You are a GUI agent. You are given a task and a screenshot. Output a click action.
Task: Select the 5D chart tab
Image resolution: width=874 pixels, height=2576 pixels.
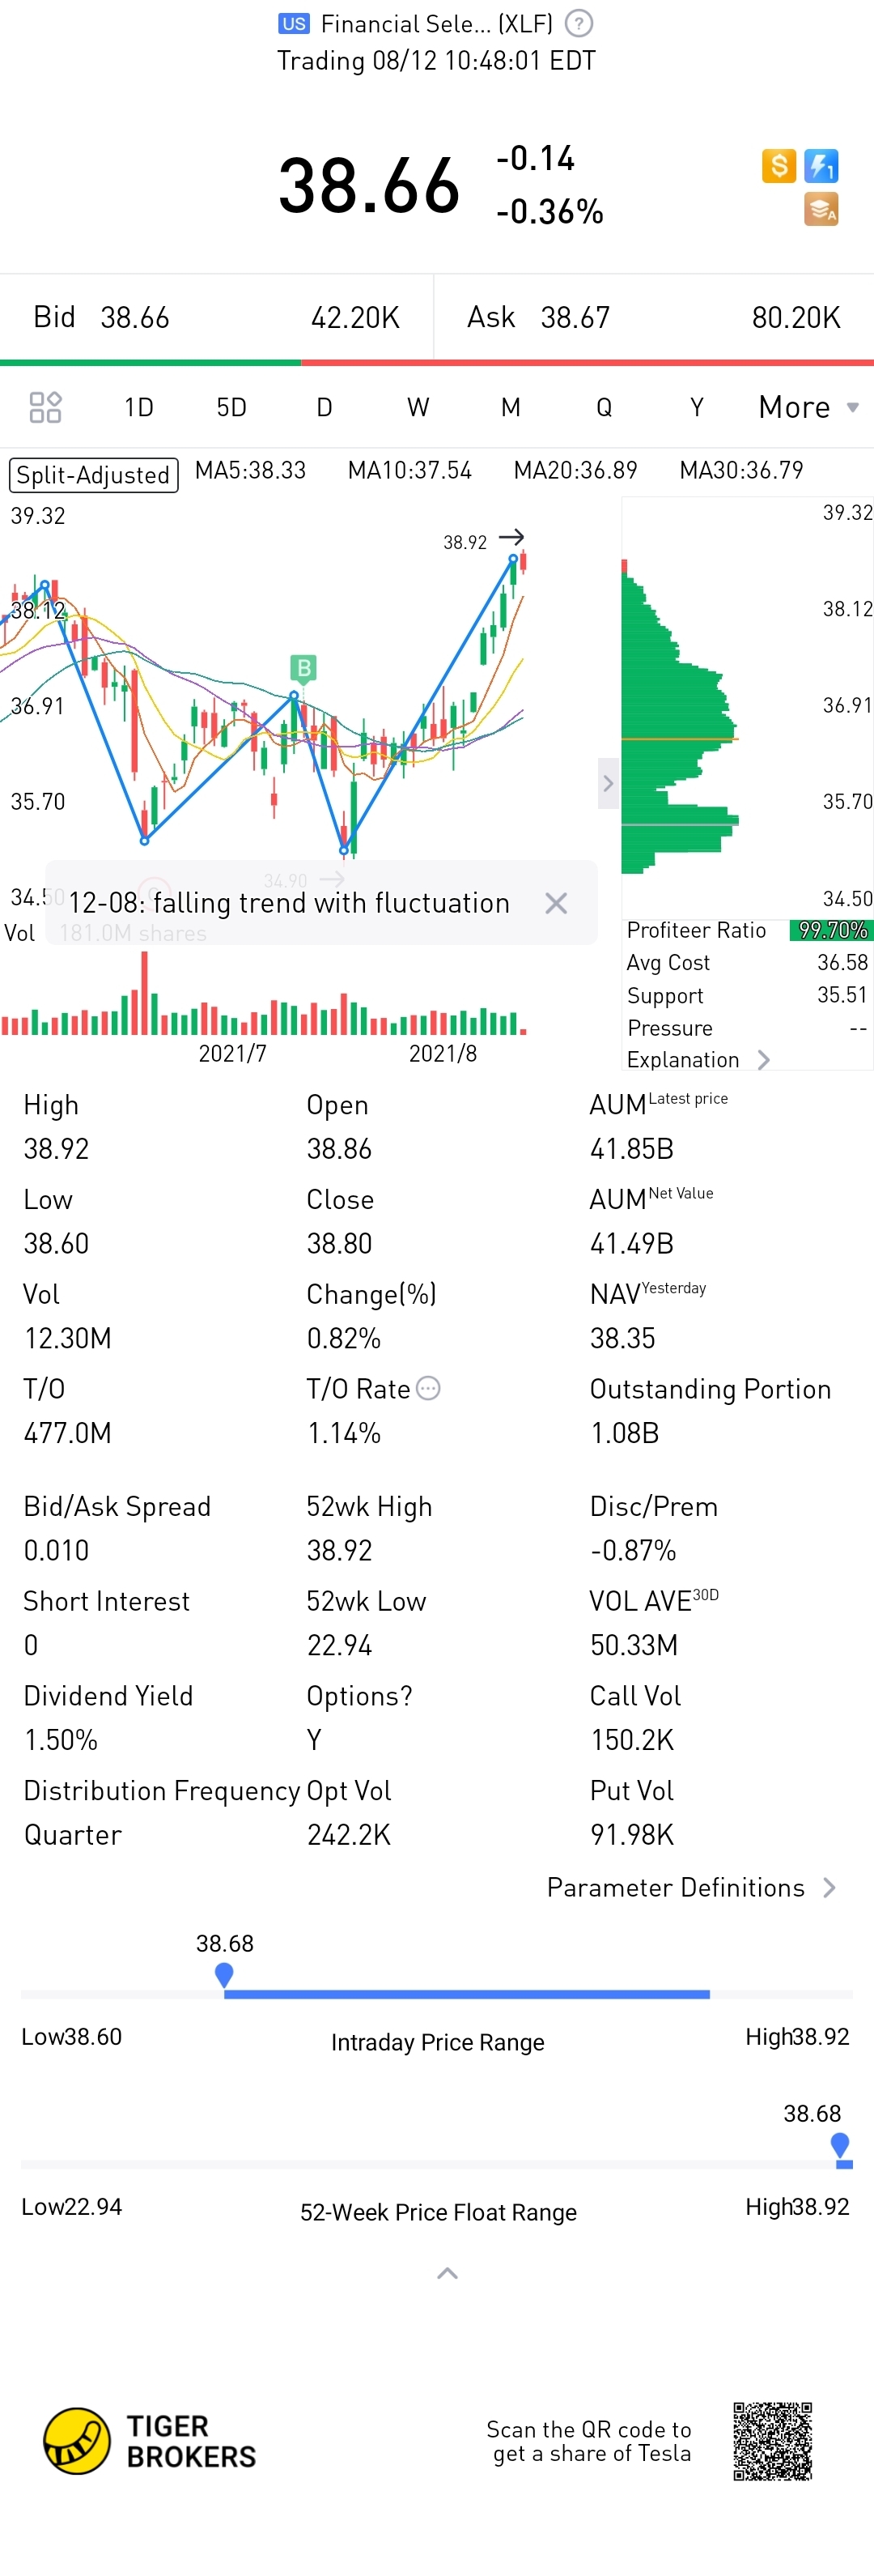tap(231, 407)
